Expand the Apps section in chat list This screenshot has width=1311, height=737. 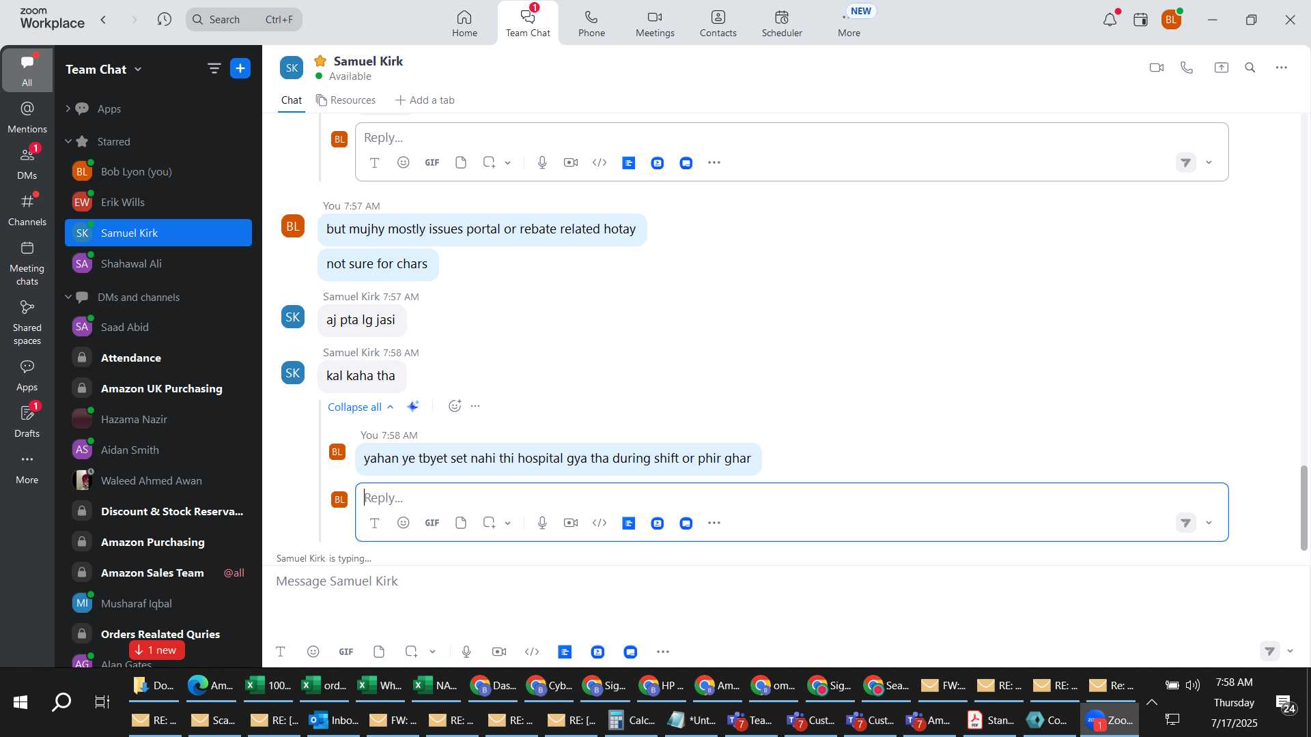[68, 109]
